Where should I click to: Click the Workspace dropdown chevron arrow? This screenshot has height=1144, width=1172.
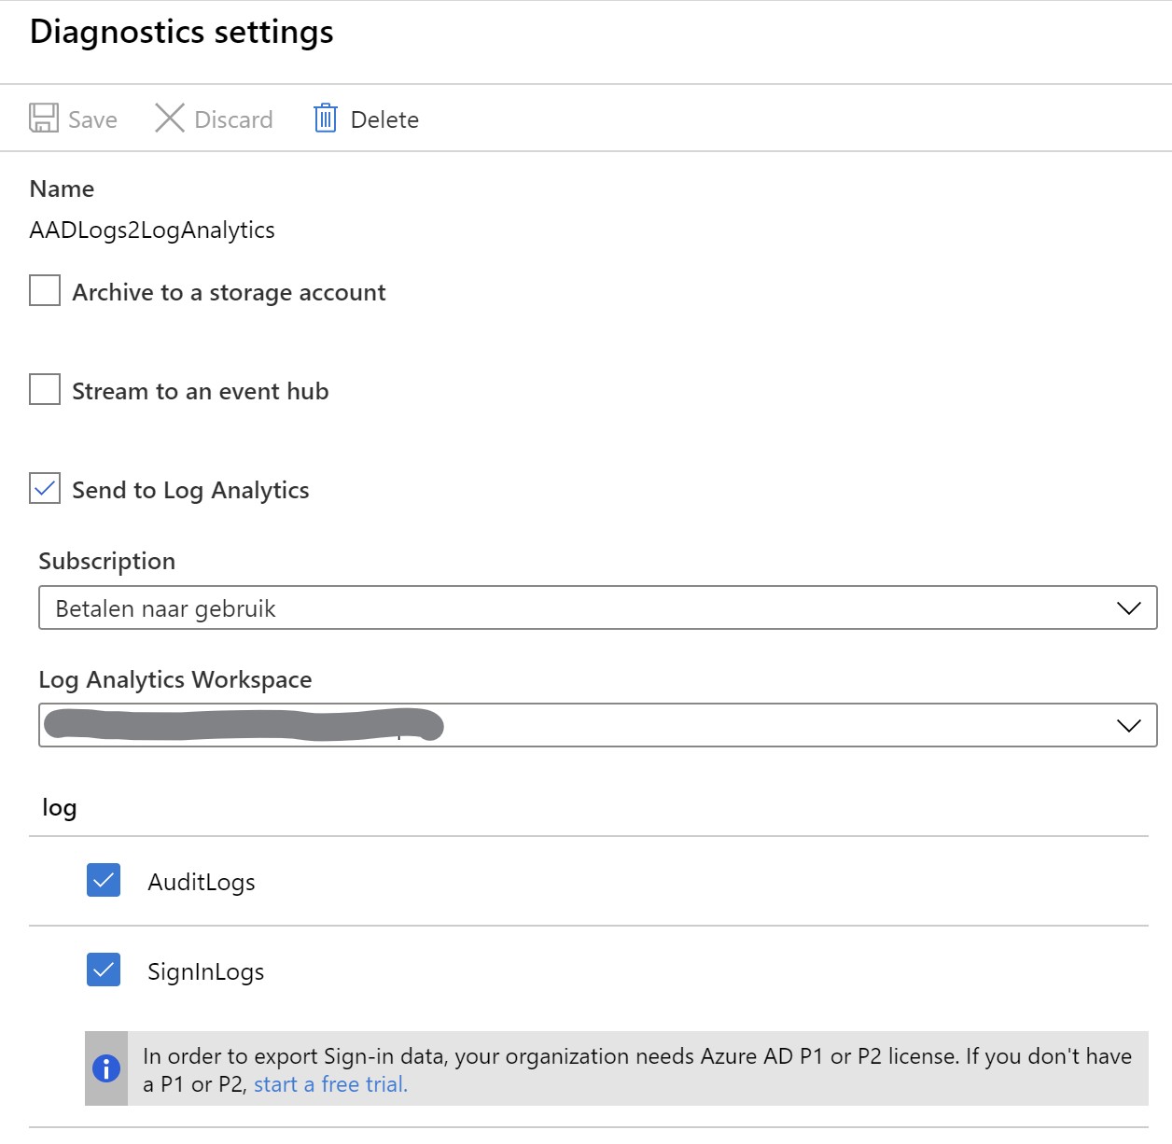point(1129,726)
